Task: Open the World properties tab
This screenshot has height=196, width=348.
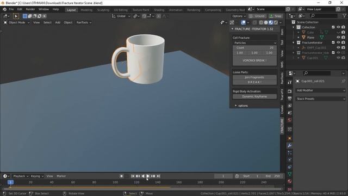Action: pyautogui.click(x=289, y=120)
